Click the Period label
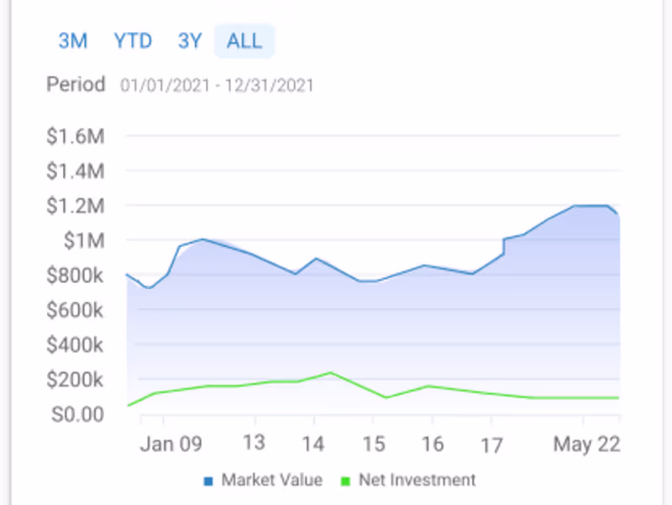Viewport: 672px width, 505px height. (x=76, y=84)
